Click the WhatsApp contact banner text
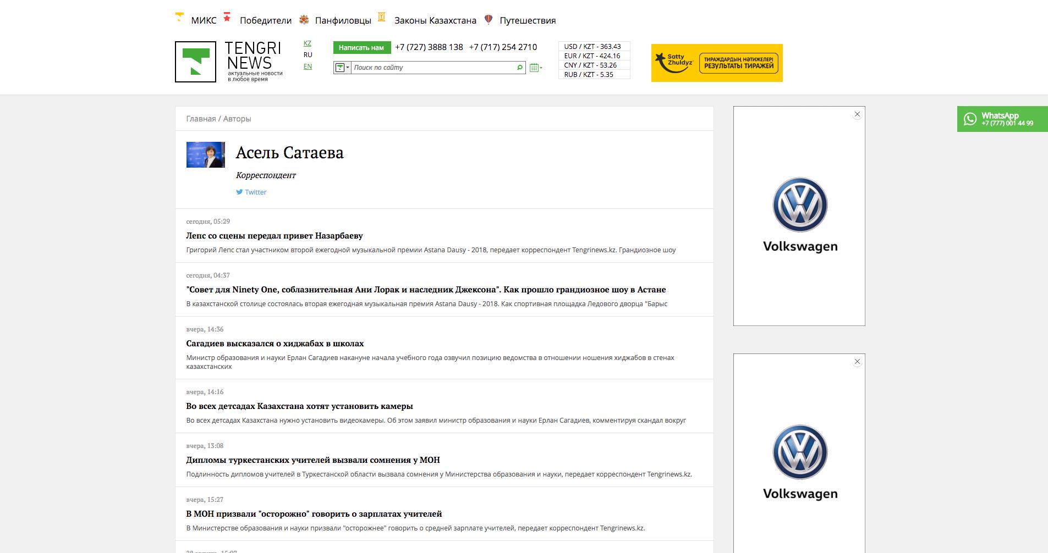 1007,119
